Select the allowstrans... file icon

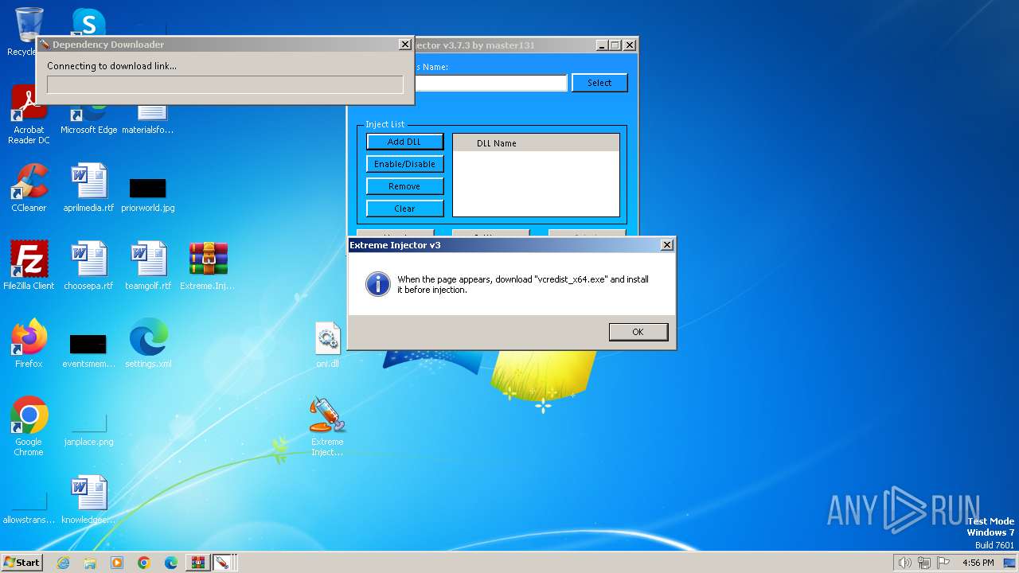coord(29,508)
